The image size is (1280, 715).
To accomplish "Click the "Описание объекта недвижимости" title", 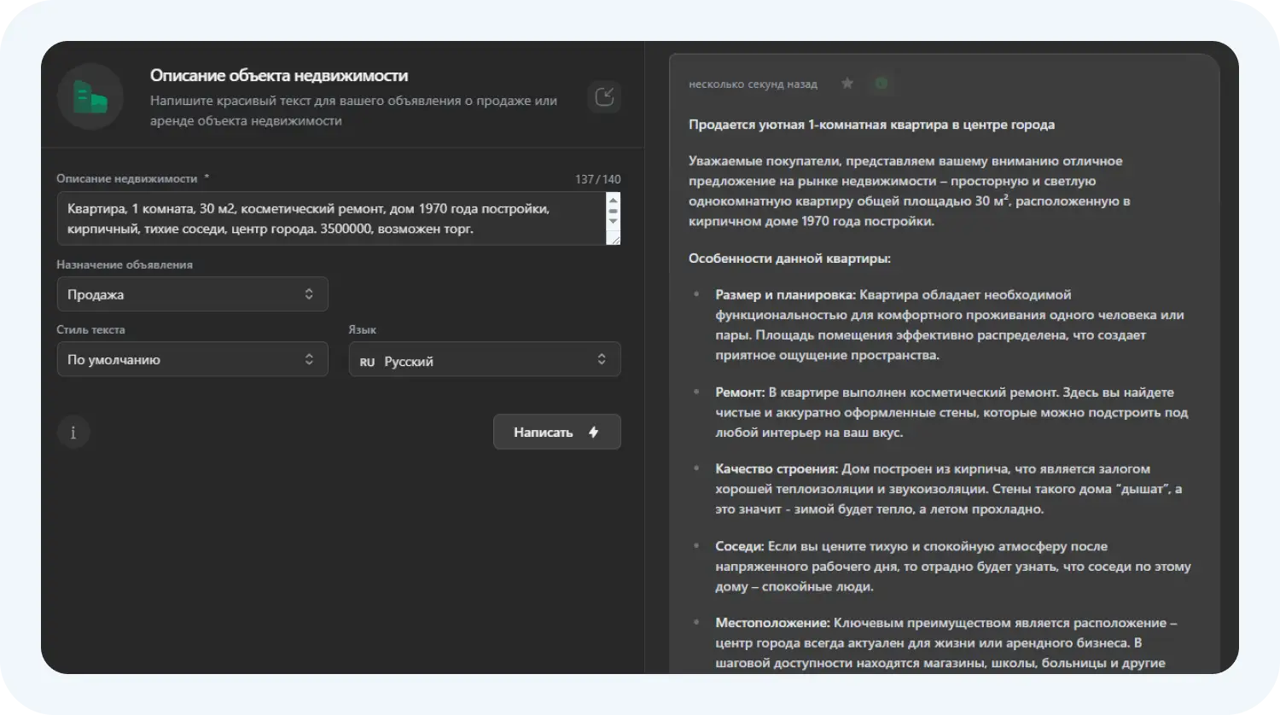I will (x=279, y=75).
